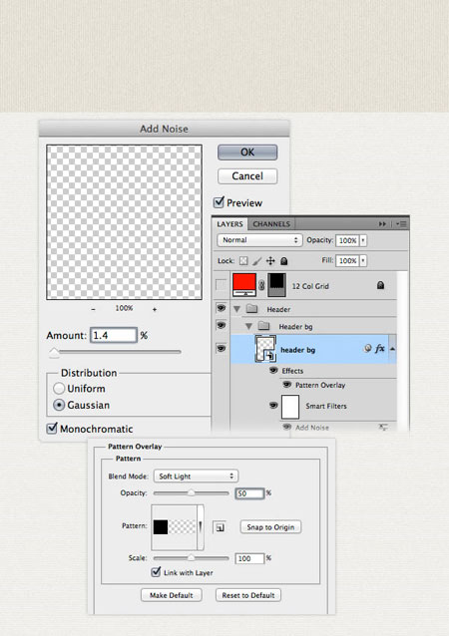Click the smart filter indicator icon on header bg

tap(367, 349)
